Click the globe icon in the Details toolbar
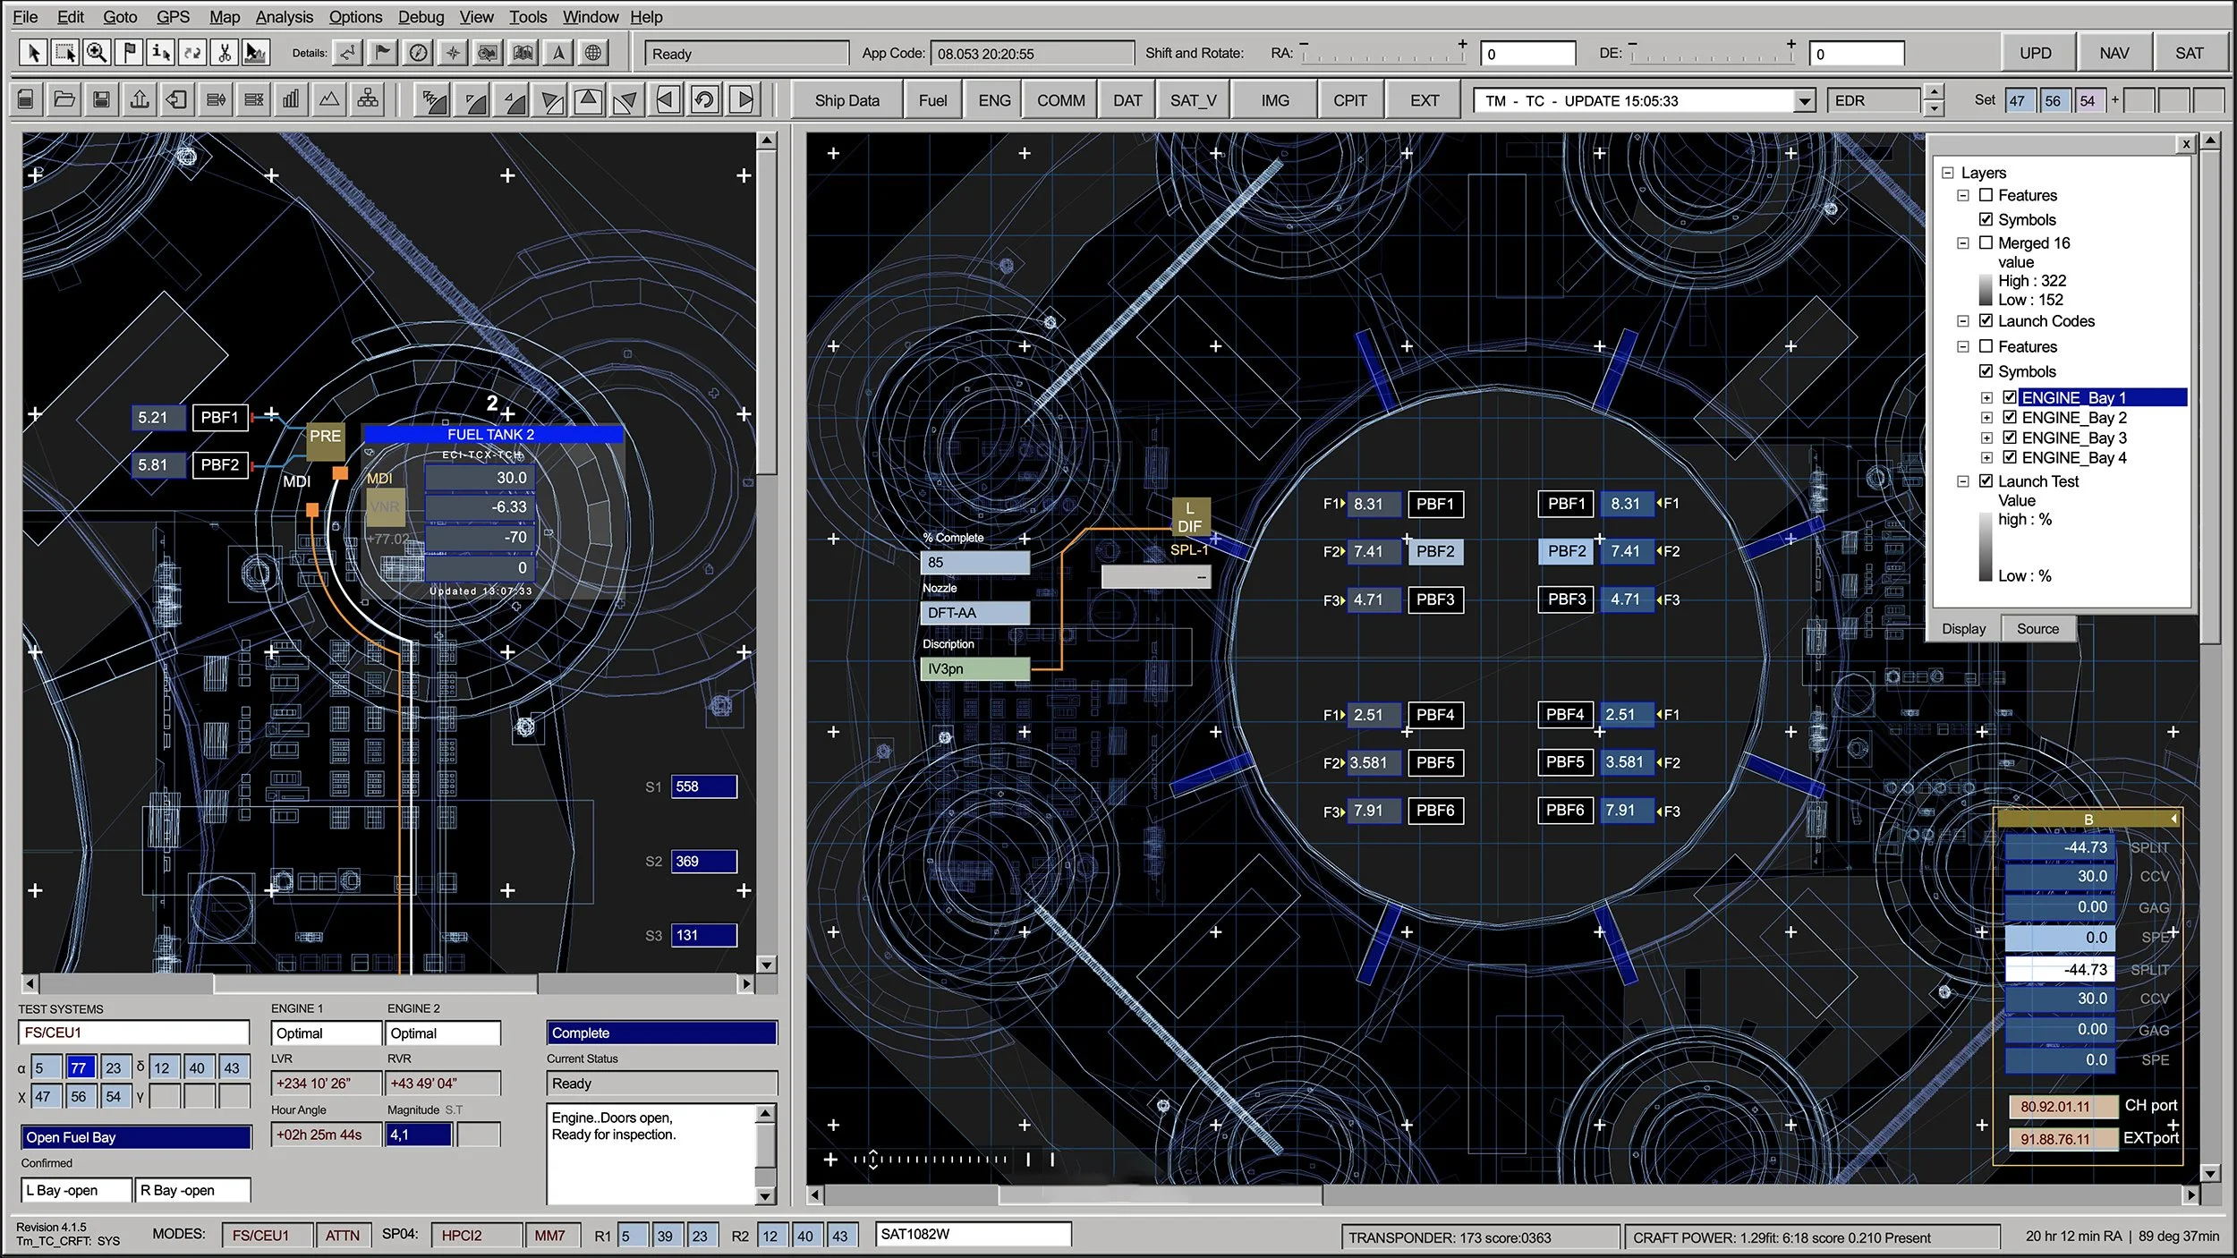 point(592,52)
